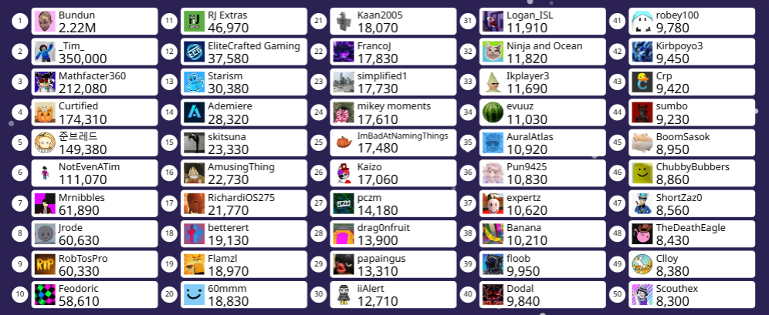Open the Kaan2005 leaderboard card
The height and width of the screenshot is (315, 769).
coord(393,22)
